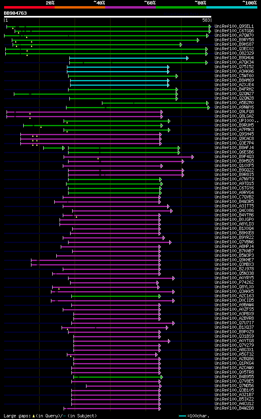The width and height of the screenshot is (261, 419).
Task: Select label UniRef100_A7PMK3
Action: point(234,129)
